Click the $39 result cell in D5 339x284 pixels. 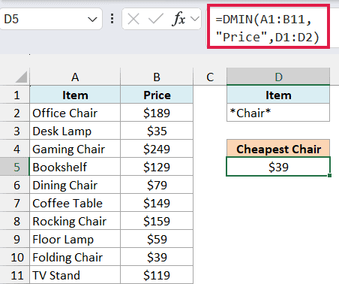(x=278, y=167)
